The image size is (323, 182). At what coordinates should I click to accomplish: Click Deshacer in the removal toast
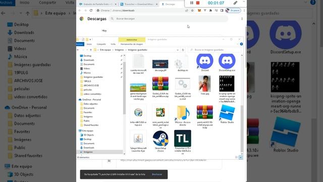tap(157, 174)
